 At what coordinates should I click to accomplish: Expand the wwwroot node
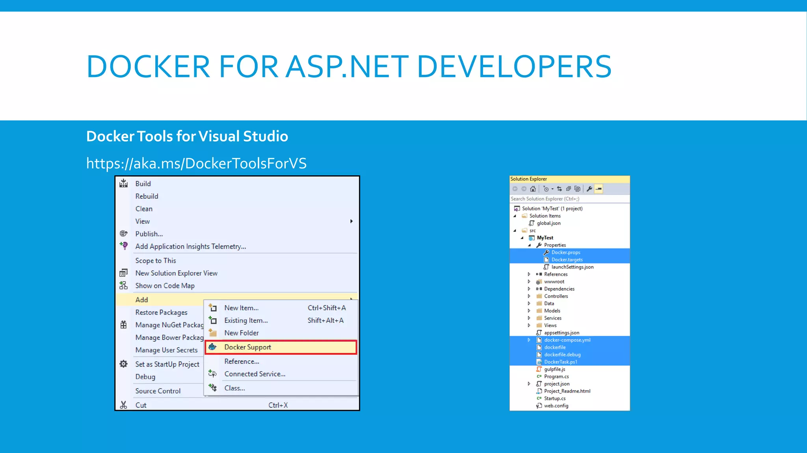click(x=529, y=282)
